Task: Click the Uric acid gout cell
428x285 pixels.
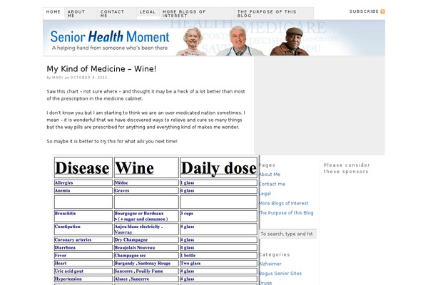Action: click(83, 271)
